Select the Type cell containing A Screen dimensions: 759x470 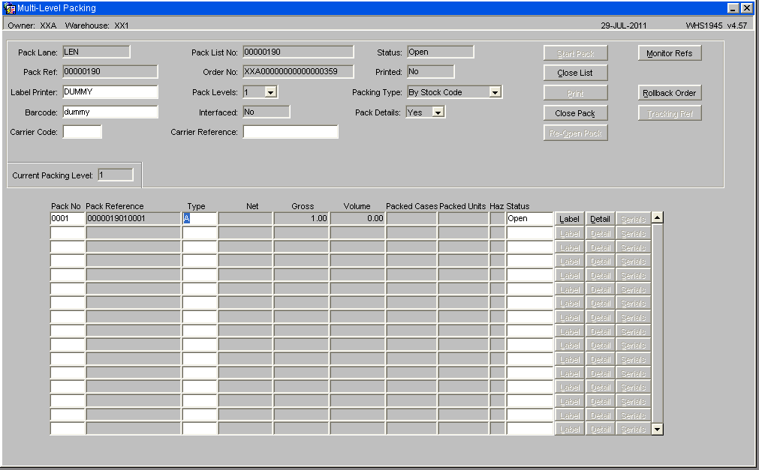click(200, 219)
